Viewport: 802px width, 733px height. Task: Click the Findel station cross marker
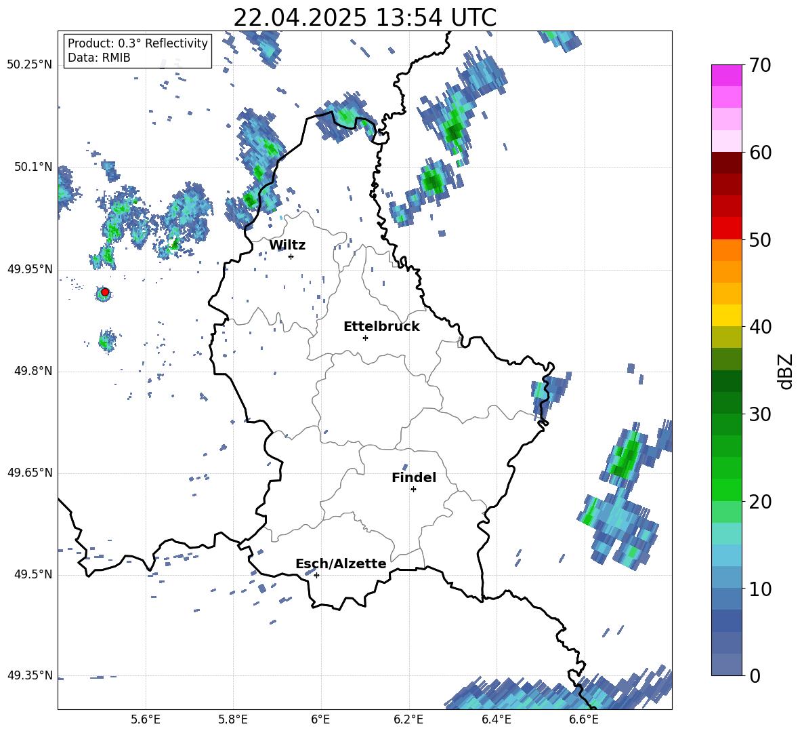pyautogui.click(x=413, y=489)
